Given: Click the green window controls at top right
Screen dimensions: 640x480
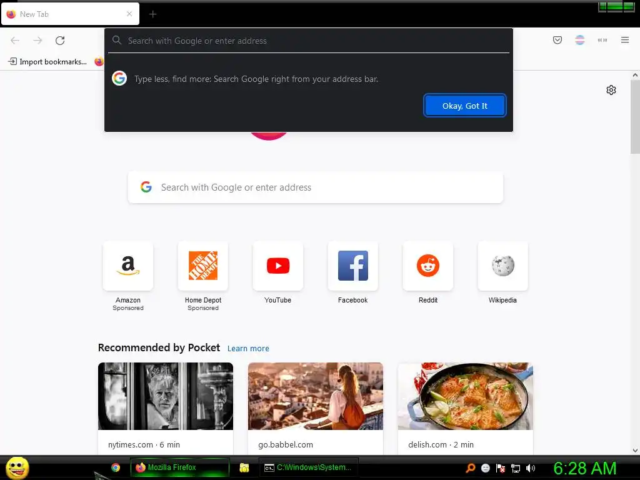Looking at the screenshot, I should point(616,6).
